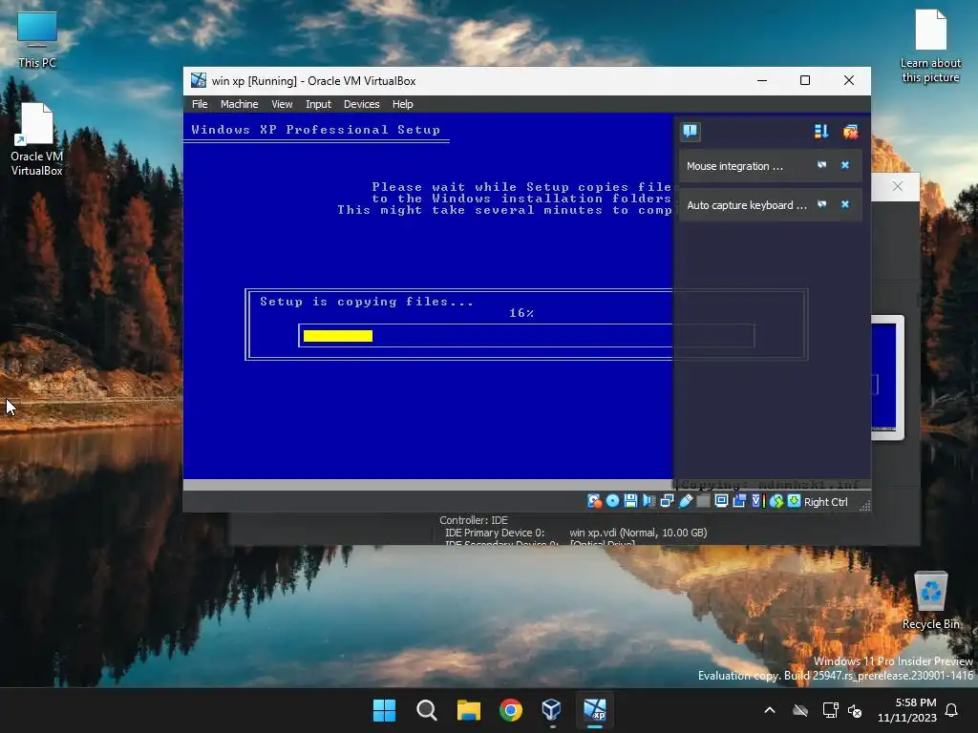
Task: Toggle notification sort order icon
Action: 821,131
